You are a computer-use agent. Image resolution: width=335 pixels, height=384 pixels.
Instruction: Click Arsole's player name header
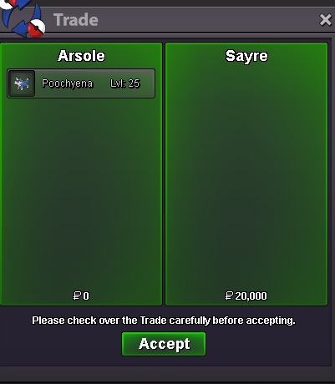click(81, 56)
